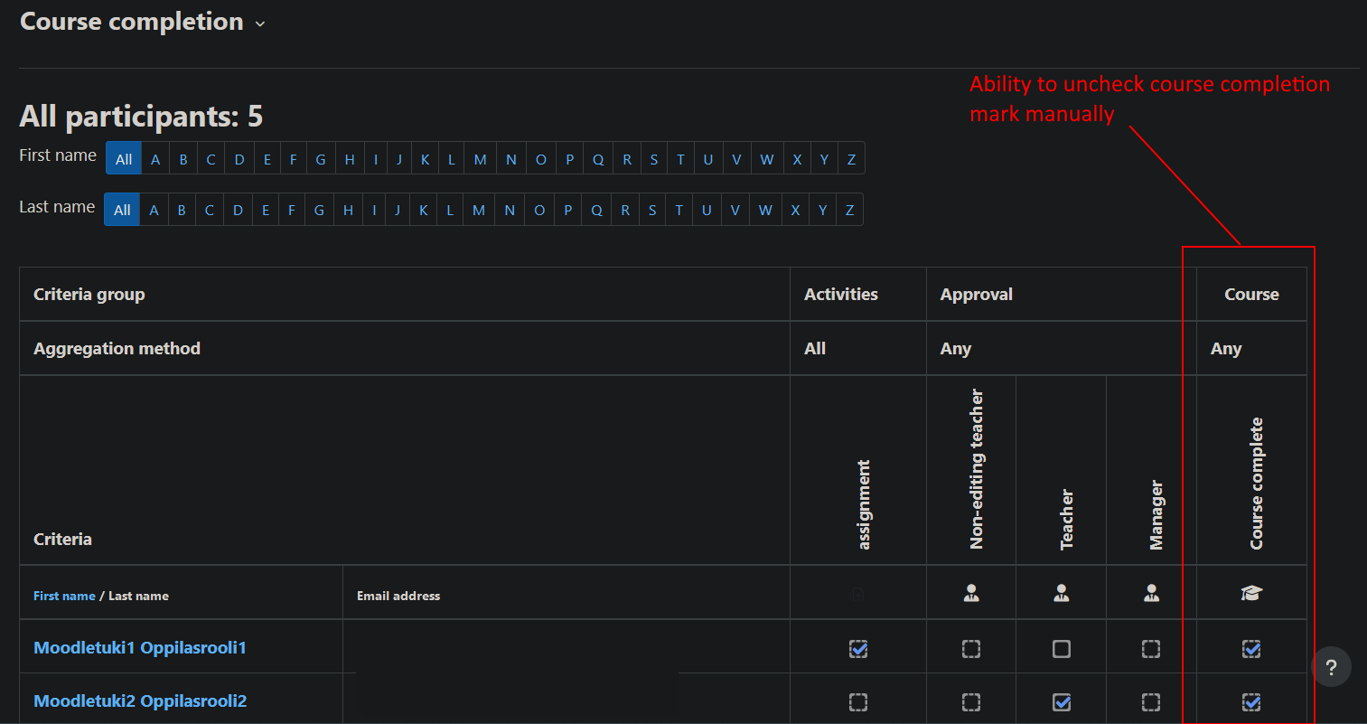Filter First name by letter S
The width and height of the screenshot is (1367, 724).
pos(654,158)
